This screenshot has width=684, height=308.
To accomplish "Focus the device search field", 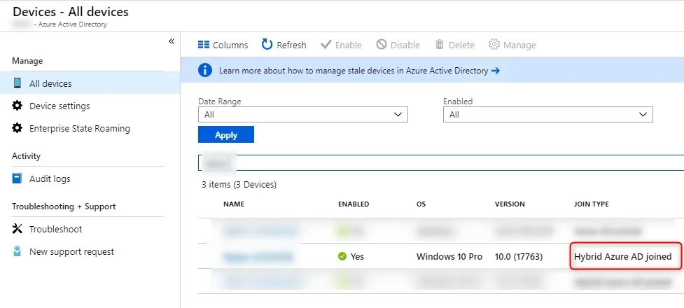I will click(441, 162).
